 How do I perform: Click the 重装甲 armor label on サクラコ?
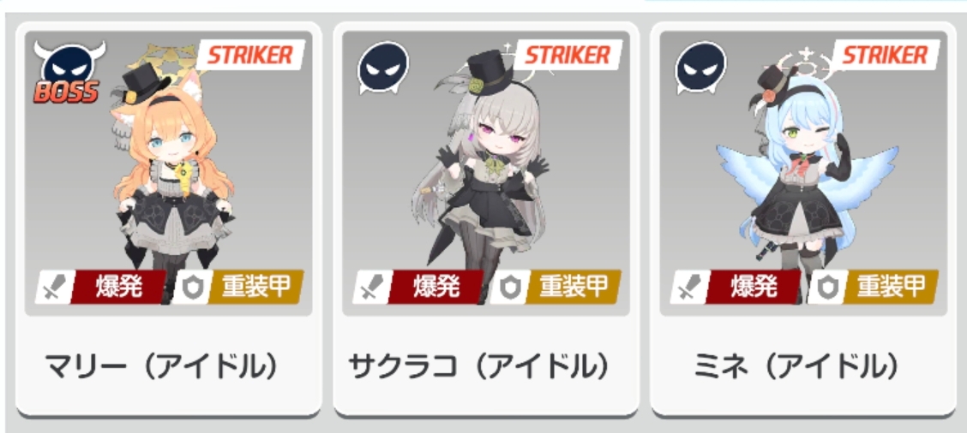(574, 287)
